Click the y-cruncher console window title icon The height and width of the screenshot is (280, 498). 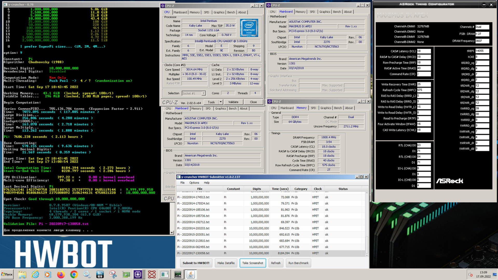tap(5, 4)
